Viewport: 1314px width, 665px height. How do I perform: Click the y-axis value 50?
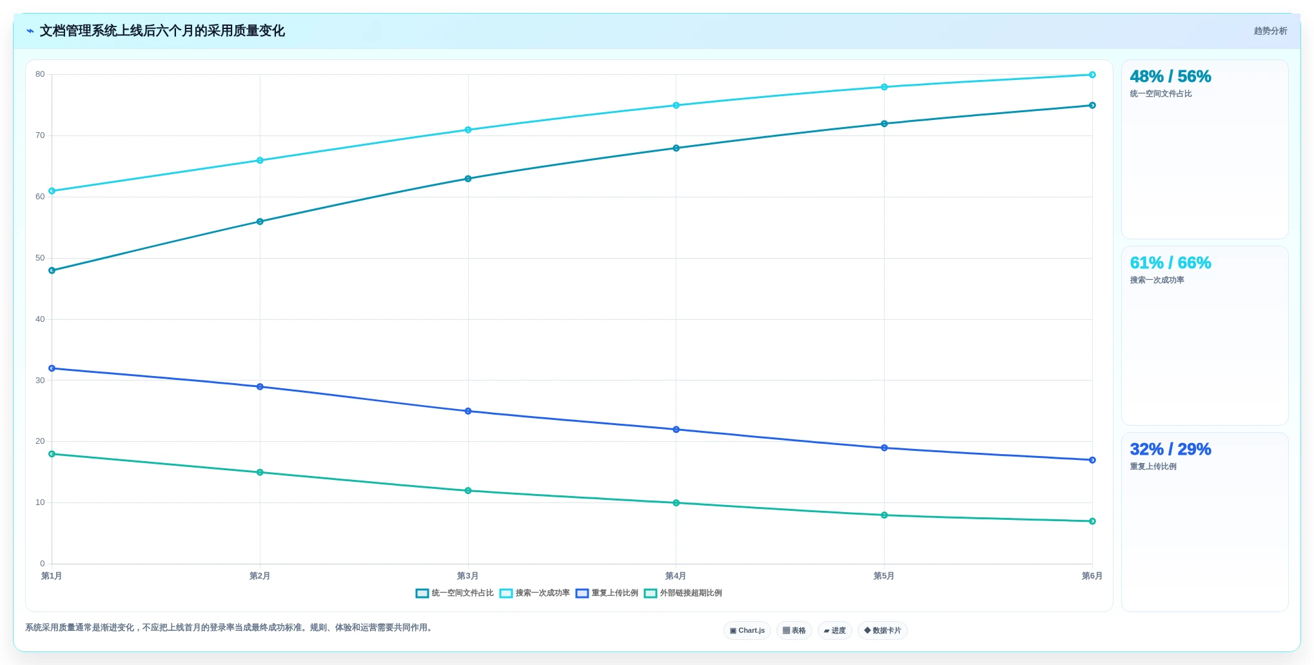pyautogui.click(x=40, y=258)
